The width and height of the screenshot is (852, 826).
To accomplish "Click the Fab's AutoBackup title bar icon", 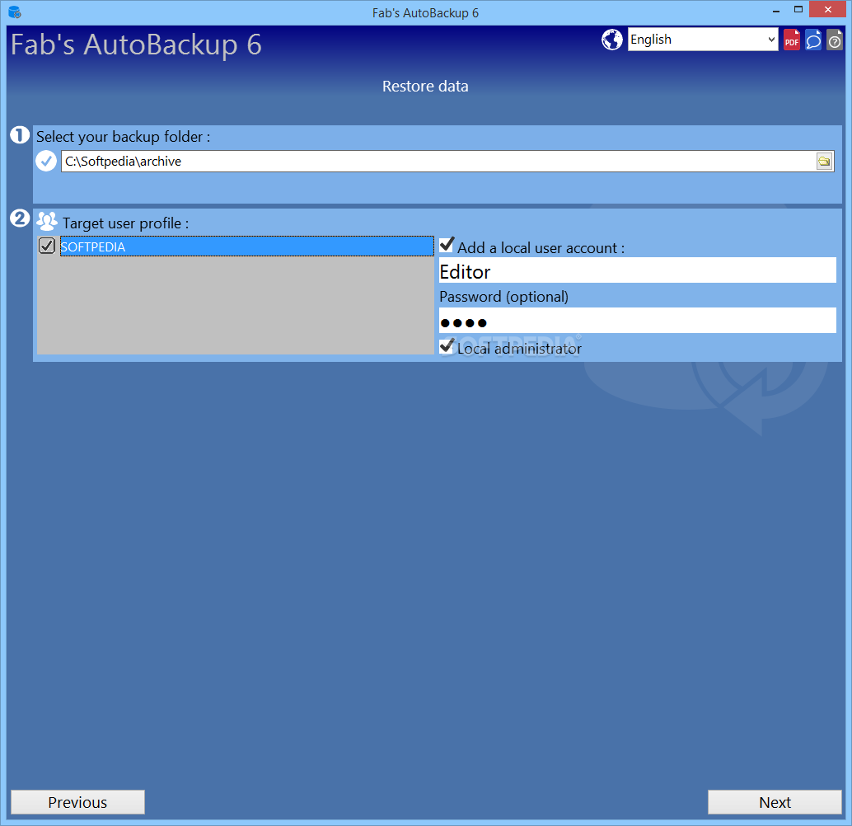I will 15,12.
